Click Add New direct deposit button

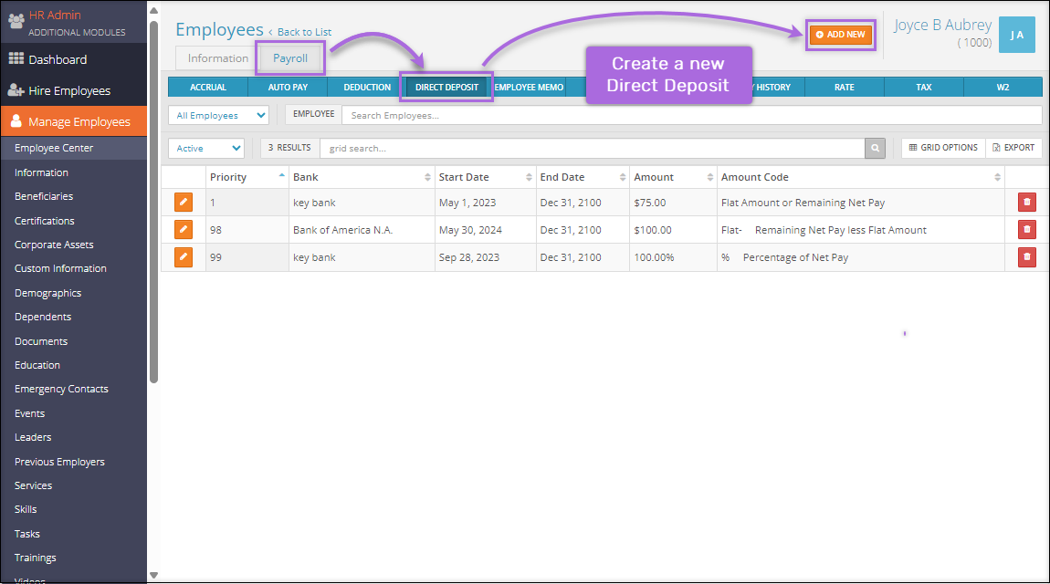tap(840, 35)
